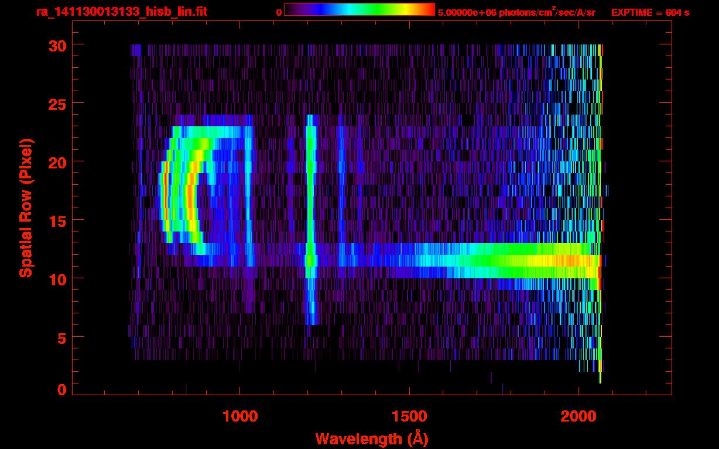Click the file name ra_141130013133_hisb_lin.fit

(121, 12)
